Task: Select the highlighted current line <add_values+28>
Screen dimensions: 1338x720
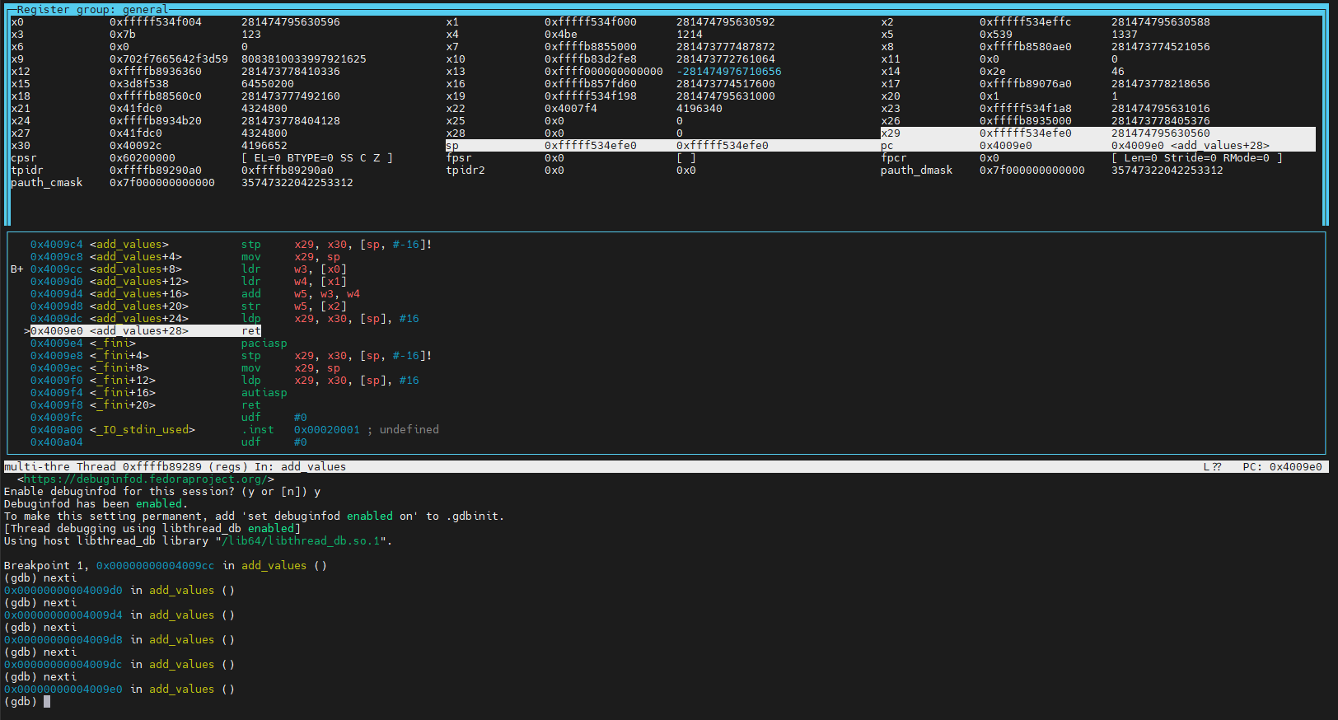Action: 145,331
